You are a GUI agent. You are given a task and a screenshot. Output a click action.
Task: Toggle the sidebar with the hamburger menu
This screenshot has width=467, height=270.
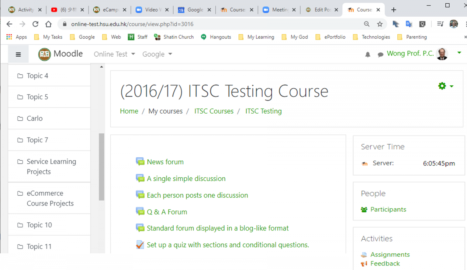pyautogui.click(x=18, y=54)
